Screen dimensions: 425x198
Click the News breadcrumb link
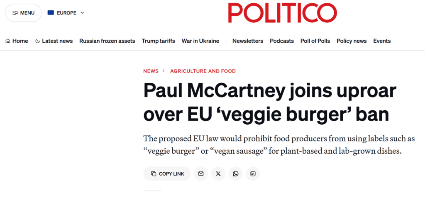pos(151,71)
